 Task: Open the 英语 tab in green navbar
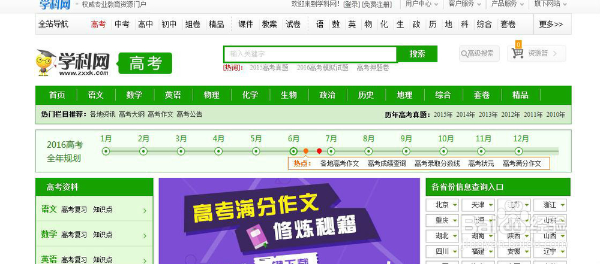(173, 95)
